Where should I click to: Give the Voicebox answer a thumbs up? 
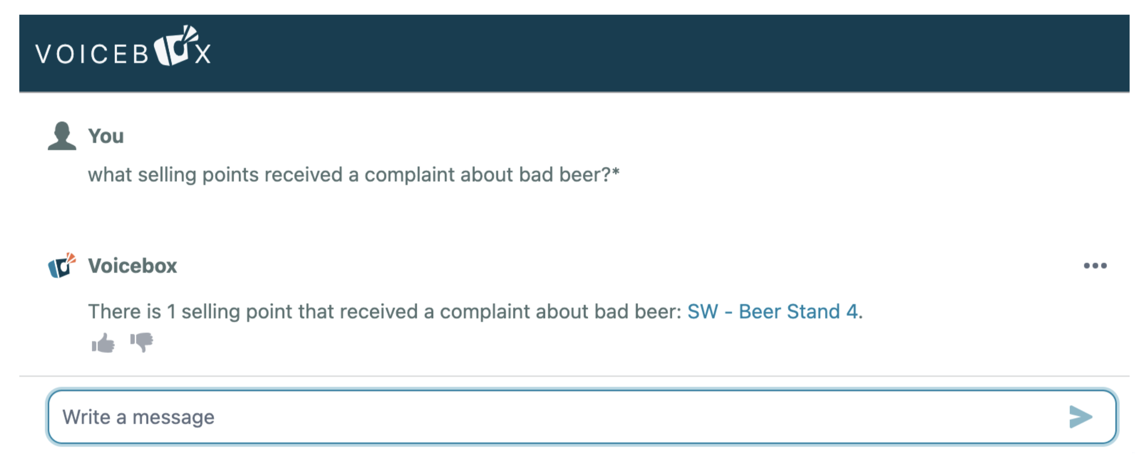[x=103, y=343]
